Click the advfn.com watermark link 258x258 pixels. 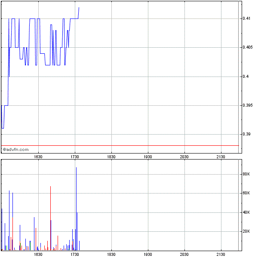click(16, 150)
